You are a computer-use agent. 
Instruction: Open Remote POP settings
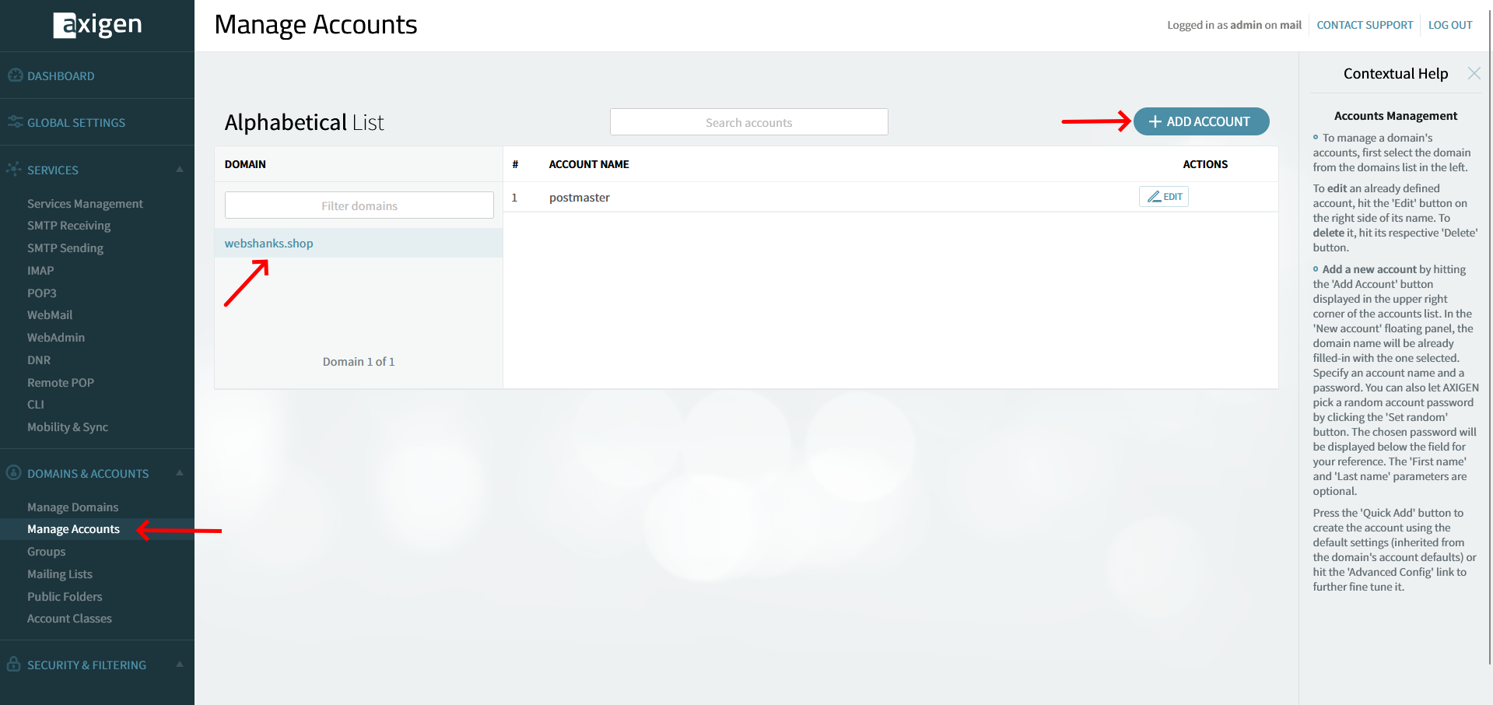coord(61,383)
